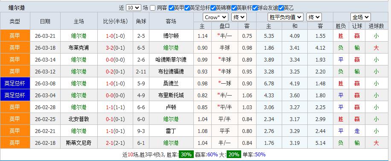
Task: Click the 角球 column header
Action: [x=141, y=21]
